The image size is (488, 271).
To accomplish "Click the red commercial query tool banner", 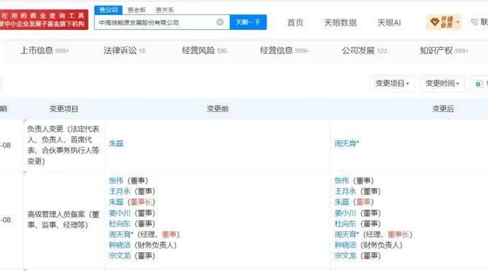I will [44, 20].
